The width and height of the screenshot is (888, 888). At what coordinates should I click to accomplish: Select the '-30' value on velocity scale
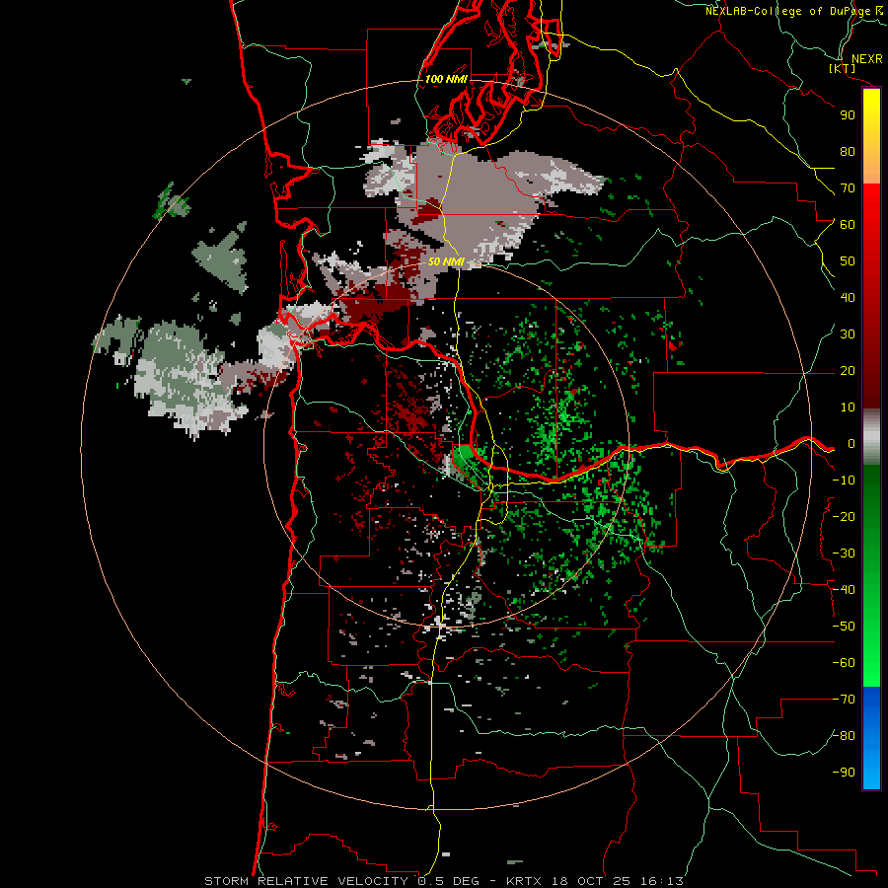click(844, 554)
